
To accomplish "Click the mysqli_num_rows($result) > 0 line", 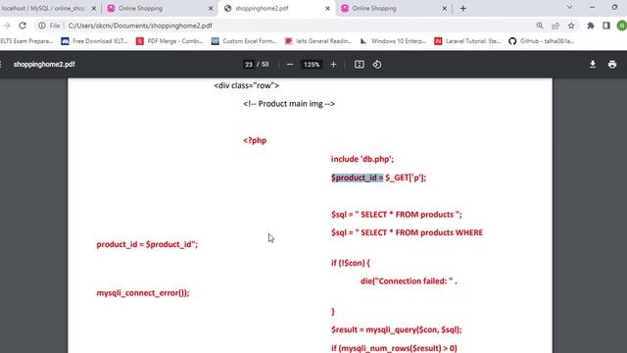I will [x=394, y=348].
